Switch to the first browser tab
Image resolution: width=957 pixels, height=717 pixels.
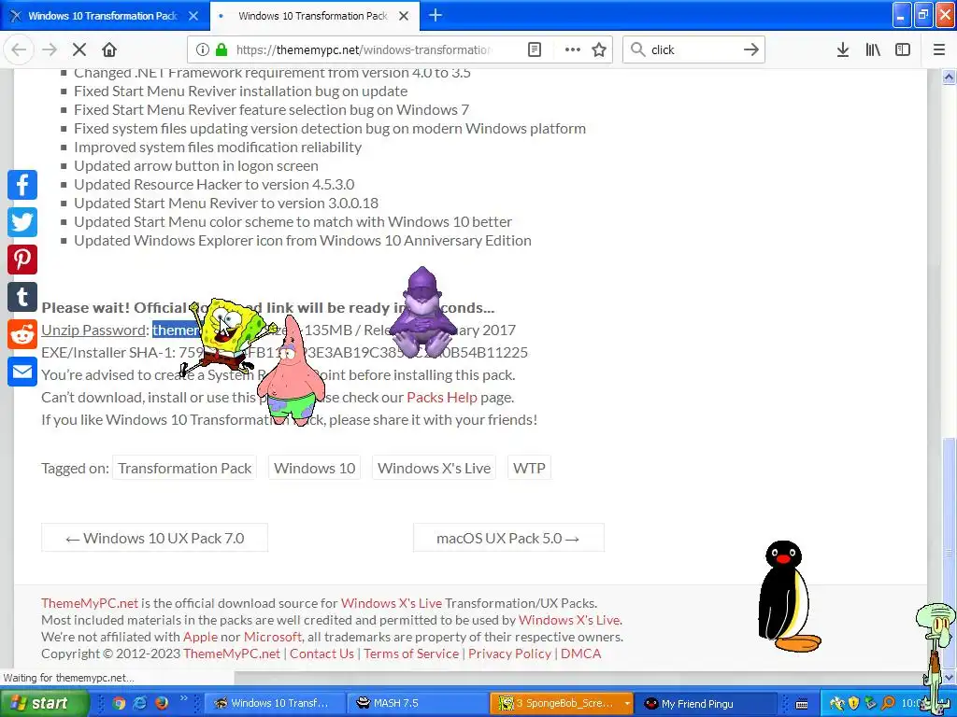pos(105,16)
